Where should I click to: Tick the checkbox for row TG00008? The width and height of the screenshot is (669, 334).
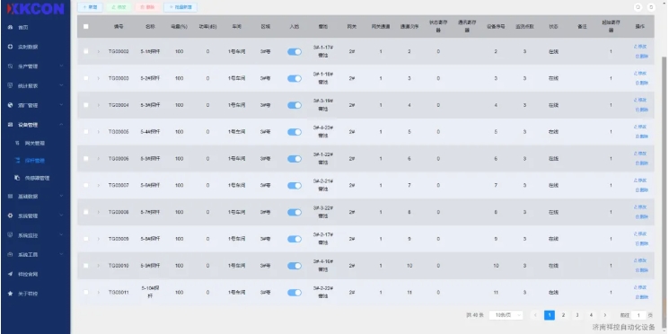click(x=86, y=212)
